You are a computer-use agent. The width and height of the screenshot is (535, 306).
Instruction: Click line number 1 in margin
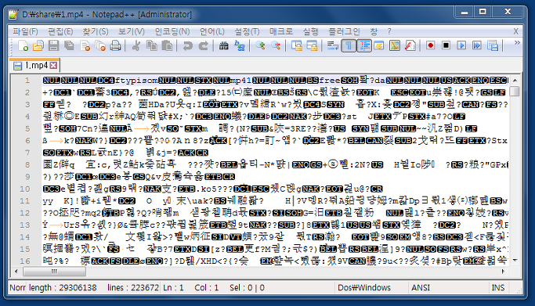(x=27, y=81)
